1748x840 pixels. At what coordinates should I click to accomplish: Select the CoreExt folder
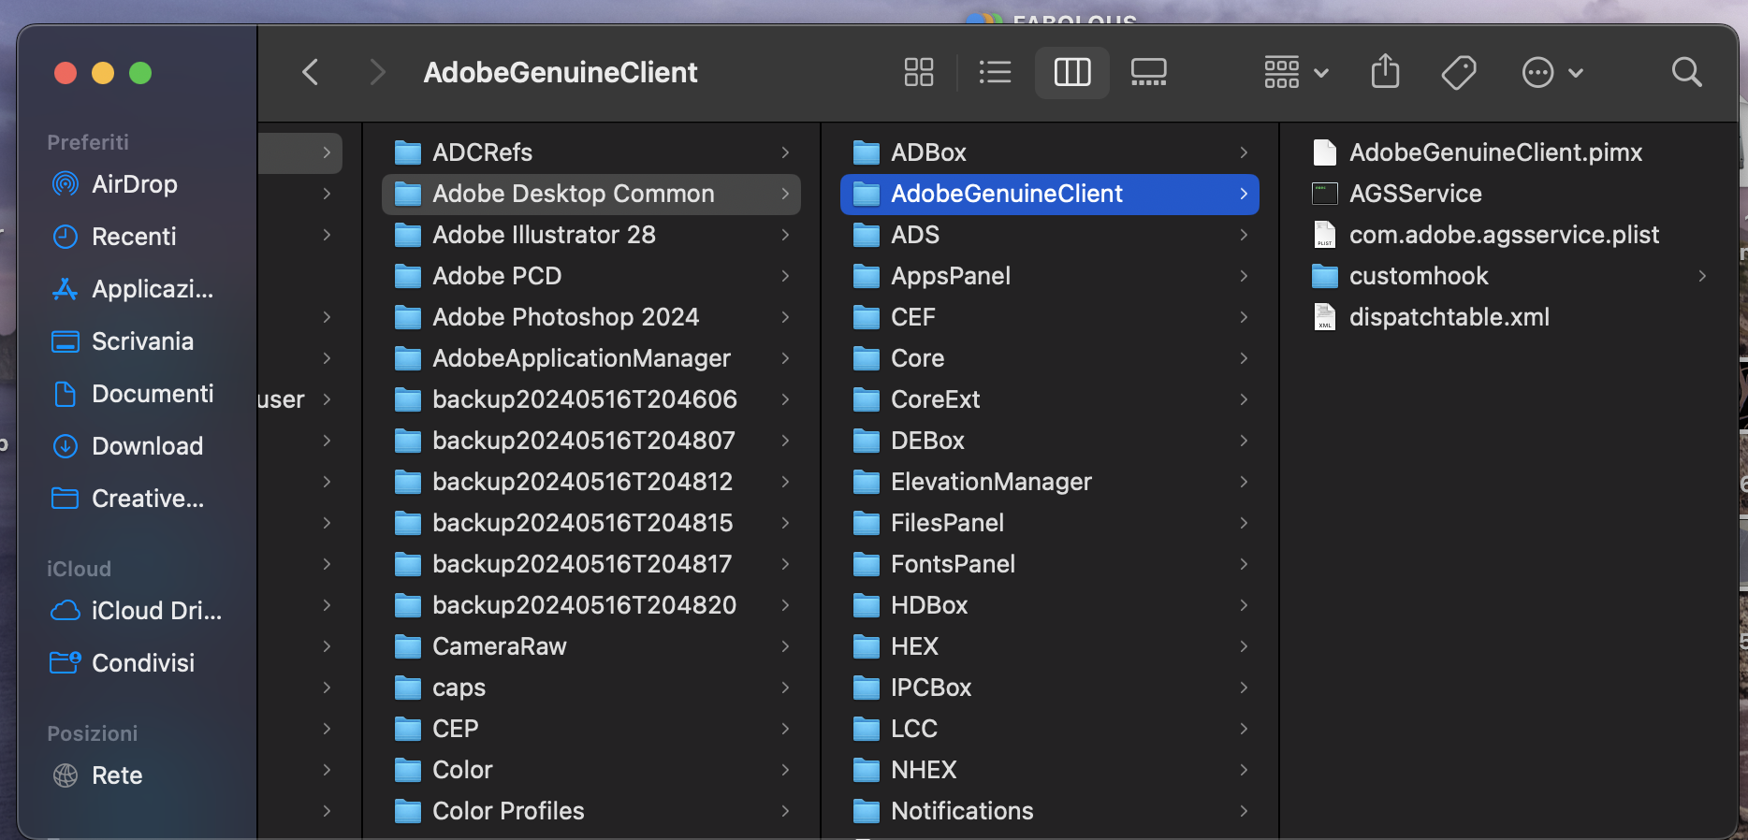[1050, 399]
